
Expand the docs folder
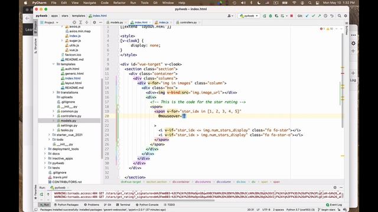(45, 154)
